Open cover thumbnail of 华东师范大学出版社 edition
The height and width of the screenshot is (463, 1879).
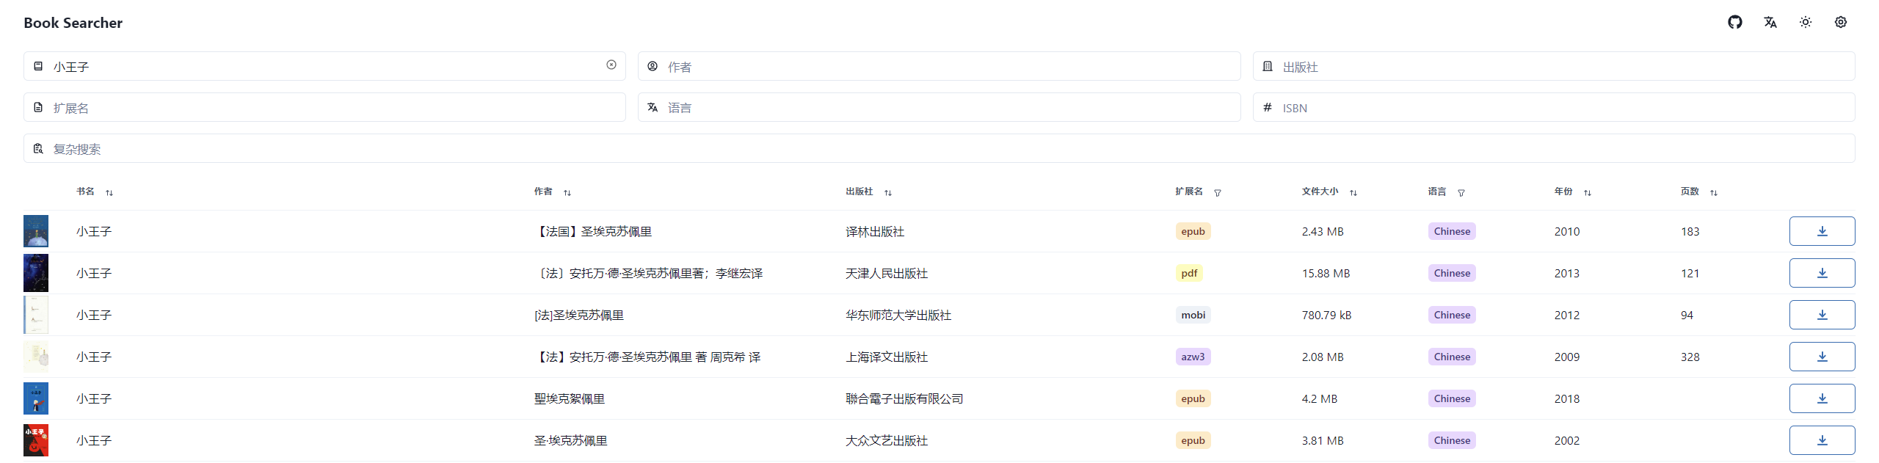point(36,315)
